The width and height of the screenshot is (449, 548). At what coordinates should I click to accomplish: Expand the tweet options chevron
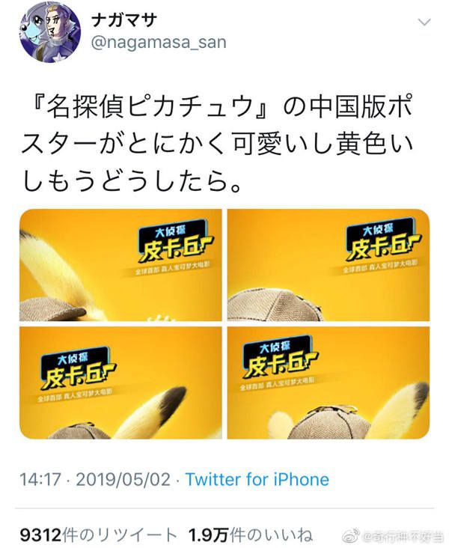424,22
